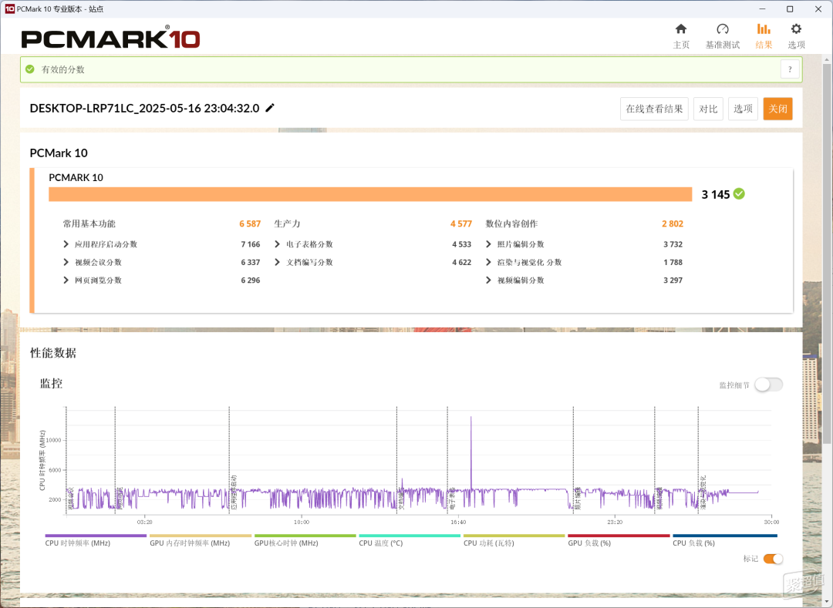Expand 应用程序启动分数 row

[x=66, y=244]
